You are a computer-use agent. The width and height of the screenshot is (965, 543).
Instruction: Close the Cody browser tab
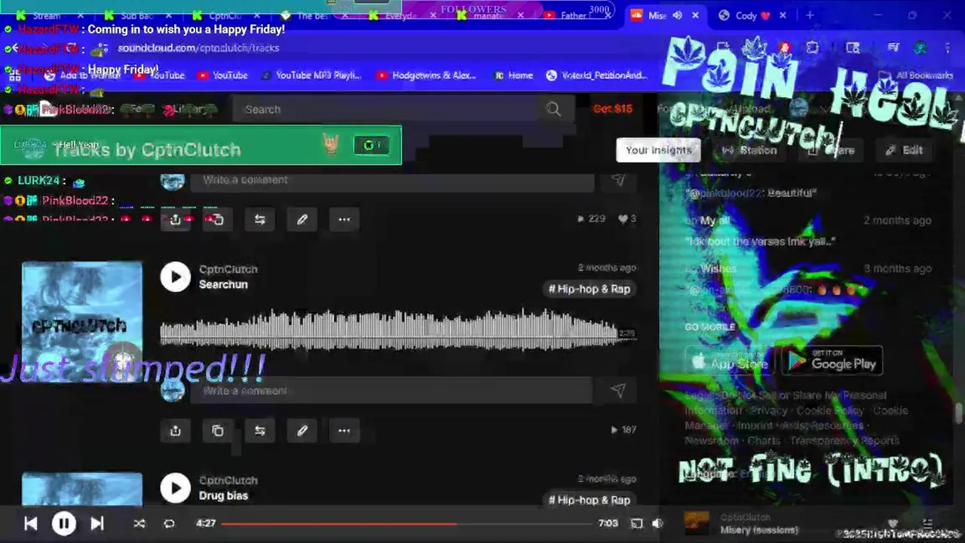pos(783,15)
